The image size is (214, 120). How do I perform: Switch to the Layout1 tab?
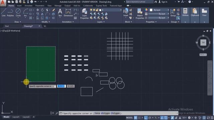click(x=16, y=117)
